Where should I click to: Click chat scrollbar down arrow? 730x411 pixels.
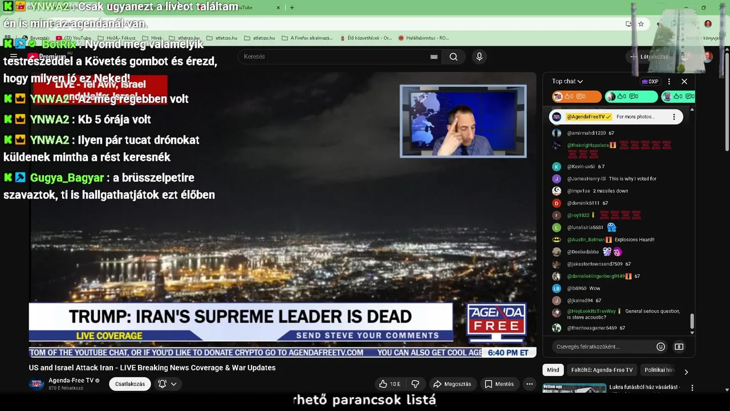tap(692, 332)
